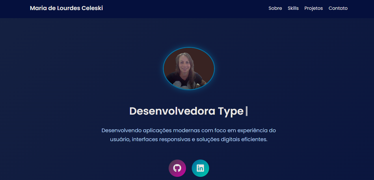This screenshot has height=180, width=374.
Task: Open the LinkedIn profile icon
Action: coord(200,168)
